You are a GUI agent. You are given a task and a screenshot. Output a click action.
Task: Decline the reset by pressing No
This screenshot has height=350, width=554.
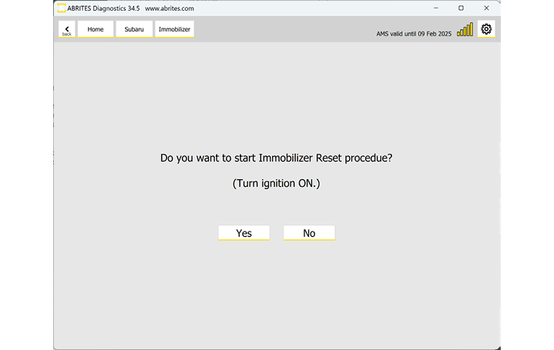pos(309,233)
